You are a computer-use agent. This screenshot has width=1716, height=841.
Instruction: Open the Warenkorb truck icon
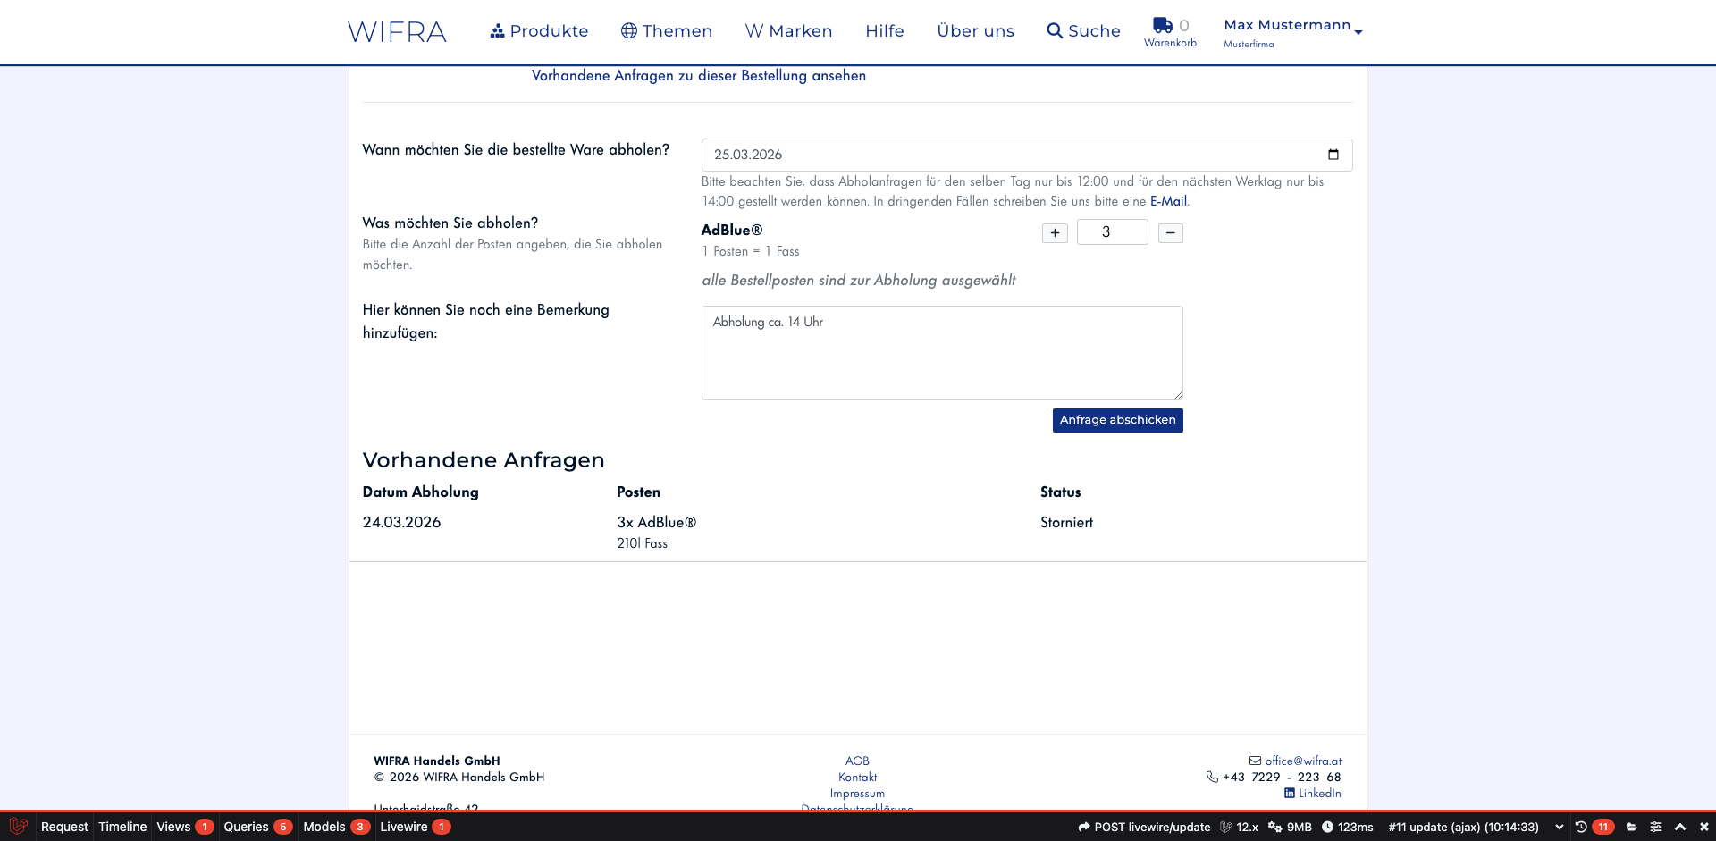pyautogui.click(x=1162, y=26)
